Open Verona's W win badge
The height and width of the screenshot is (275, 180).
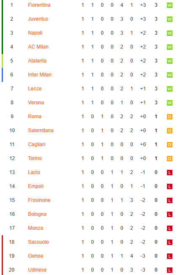(169, 103)
